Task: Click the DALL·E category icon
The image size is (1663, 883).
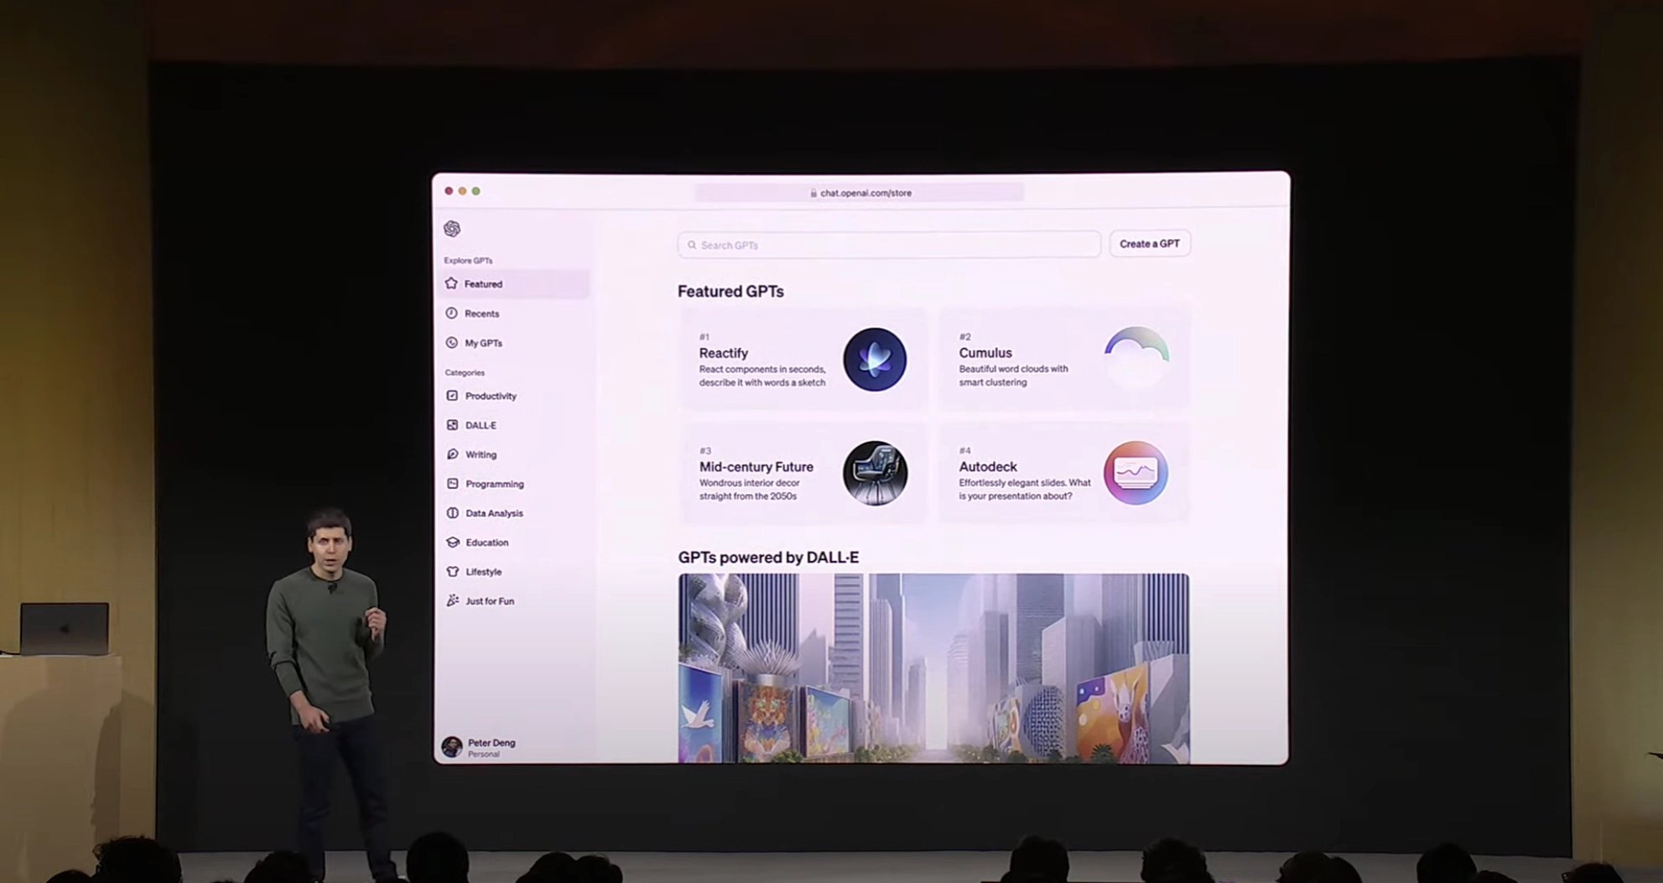Action: [453, 425]
